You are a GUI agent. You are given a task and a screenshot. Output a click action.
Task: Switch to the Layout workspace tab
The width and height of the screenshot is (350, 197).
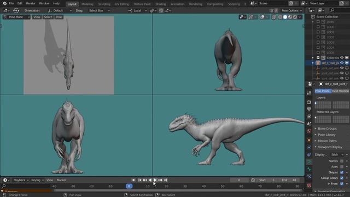pyautogui.click(x=72, y=4)
